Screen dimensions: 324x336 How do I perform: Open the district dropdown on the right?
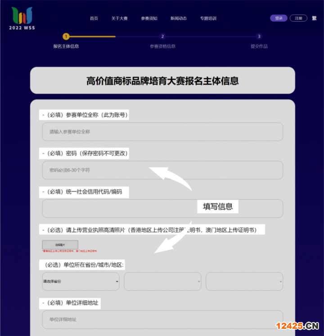(x=244, y=282)
